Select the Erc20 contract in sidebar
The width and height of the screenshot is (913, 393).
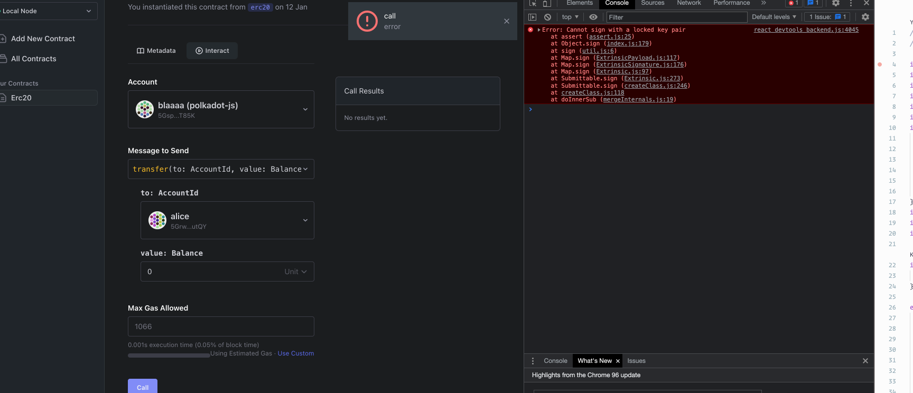(x=49, y=98)
